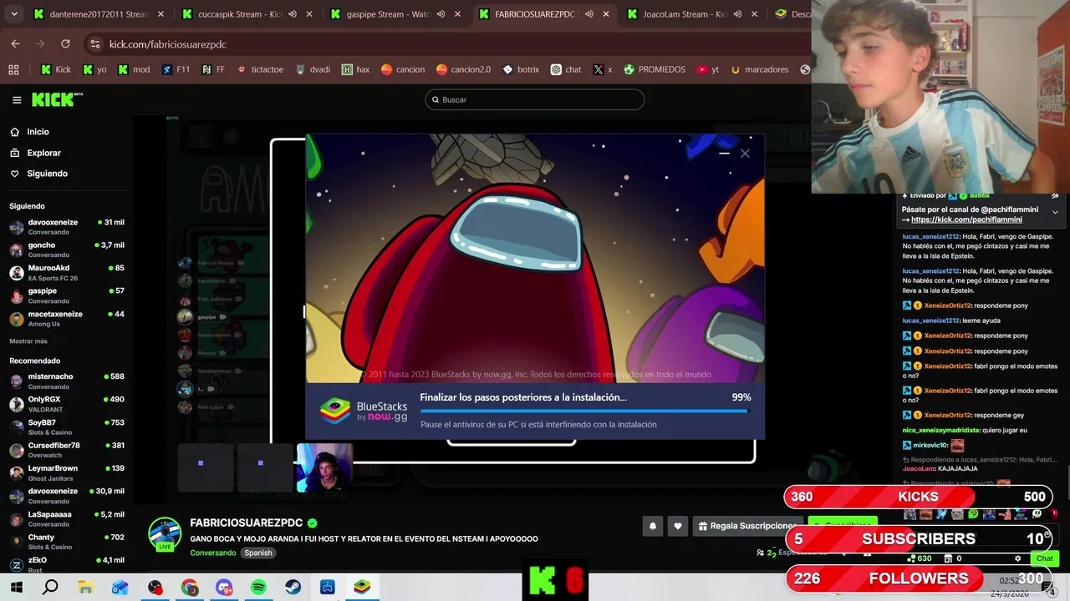The height and width of the screenshot is (601, 1070).
Task: Open BlueStacks from taskbar
Action: point(362,588)
